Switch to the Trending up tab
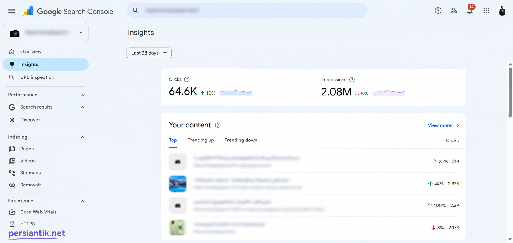Screen dimensions: 513x243 tap(201, 140)
